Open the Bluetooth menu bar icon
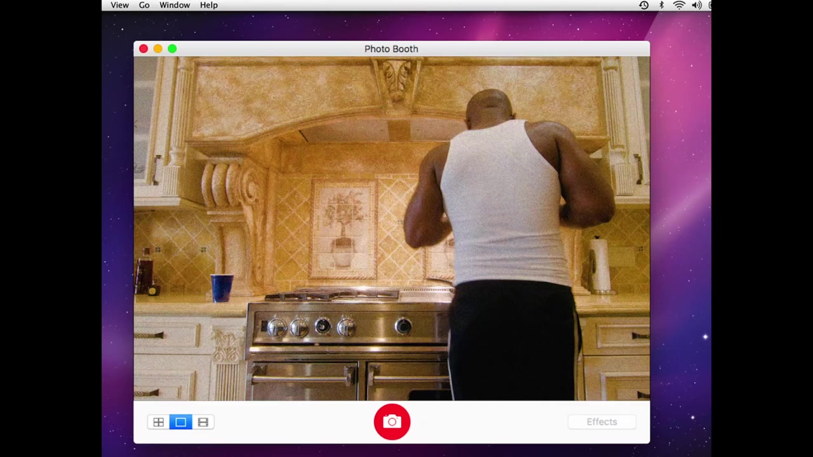 [x=661, y=5]
